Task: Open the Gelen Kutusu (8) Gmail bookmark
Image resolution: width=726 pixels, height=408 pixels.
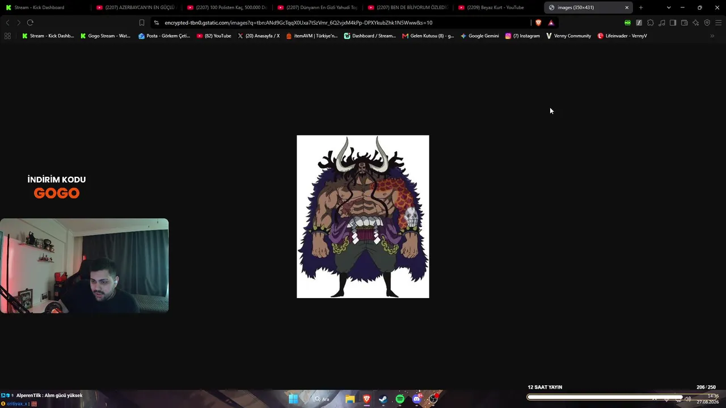Action: pyautogui.click(x=428, y=36)
